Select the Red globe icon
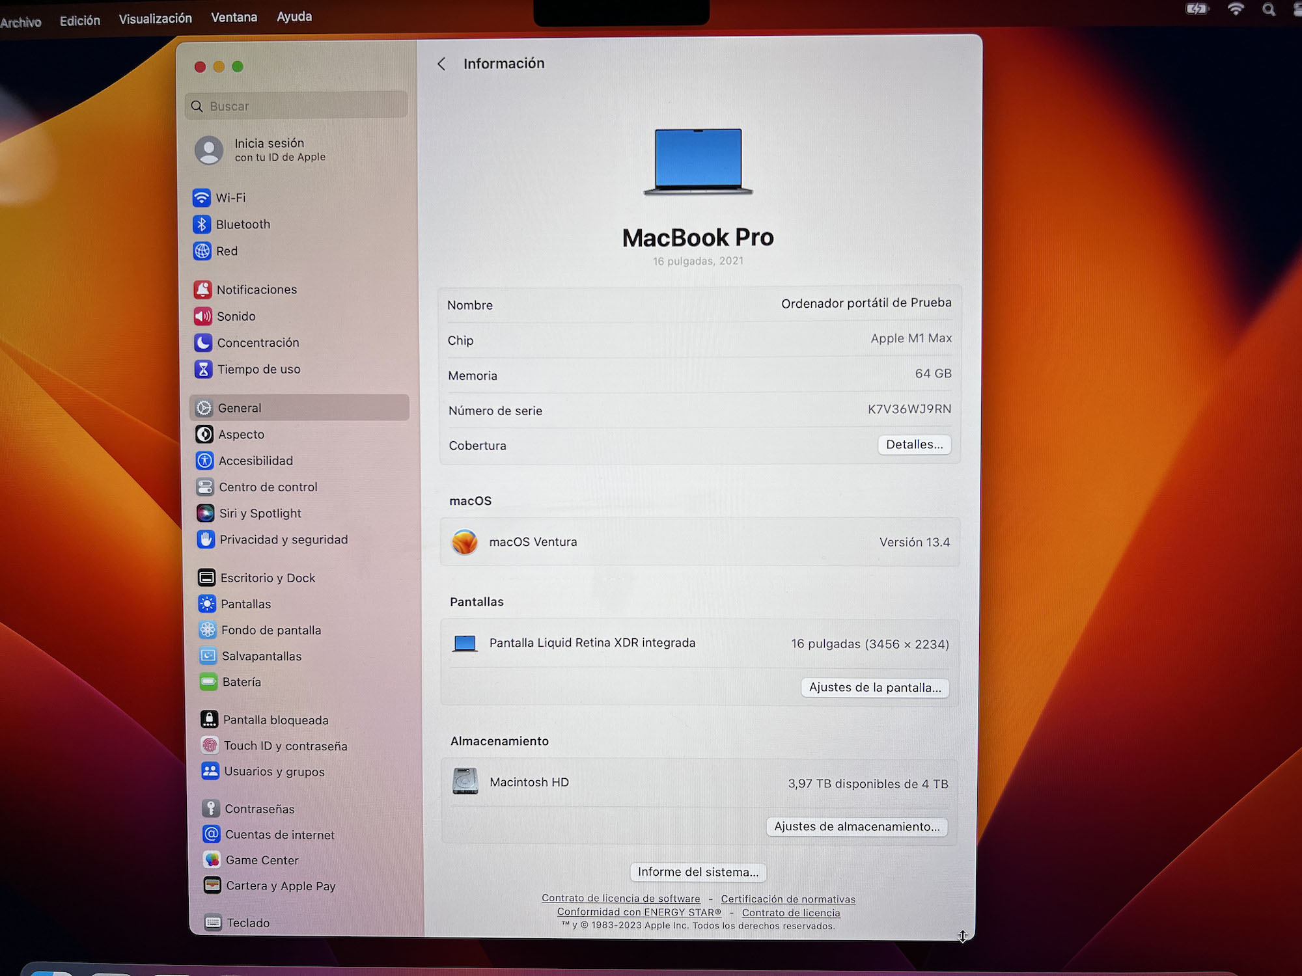The height and width of the screenshot is (976, 1302). coord(202,251)
